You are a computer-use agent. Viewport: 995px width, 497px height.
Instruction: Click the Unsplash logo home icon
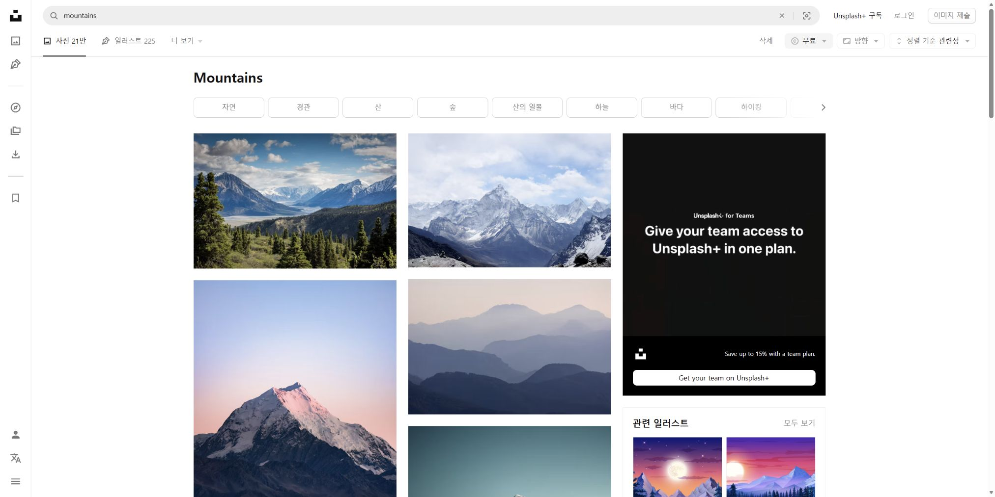click(16, 16)
